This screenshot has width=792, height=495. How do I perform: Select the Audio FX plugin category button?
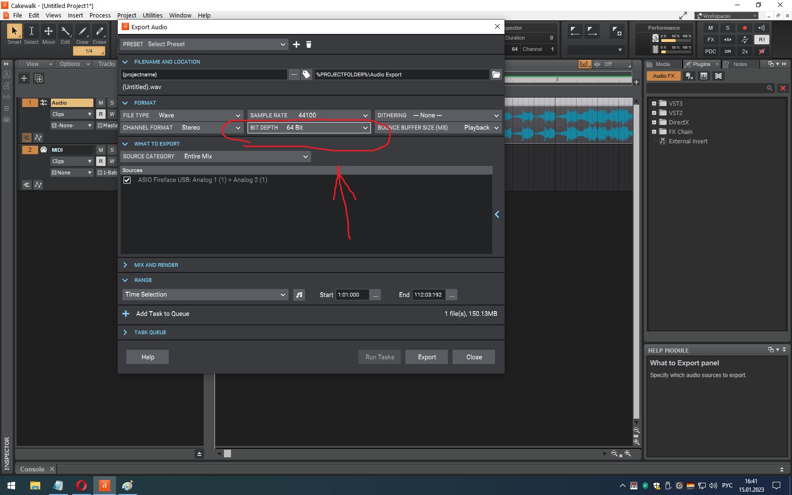pos(664,76)
